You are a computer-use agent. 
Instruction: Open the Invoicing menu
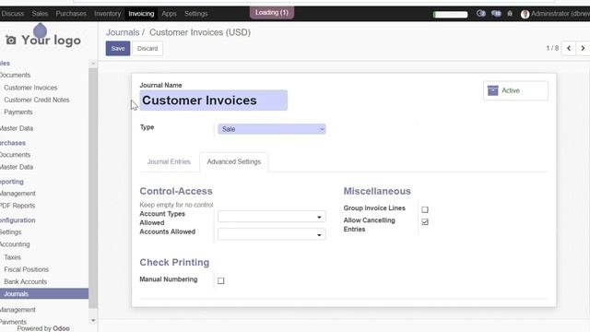[141, 14]
